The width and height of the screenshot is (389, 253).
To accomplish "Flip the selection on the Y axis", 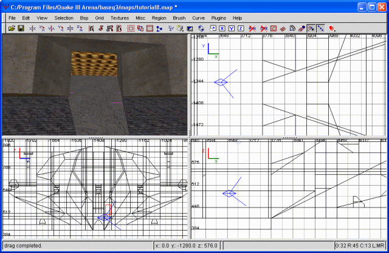I will point(51,29).
